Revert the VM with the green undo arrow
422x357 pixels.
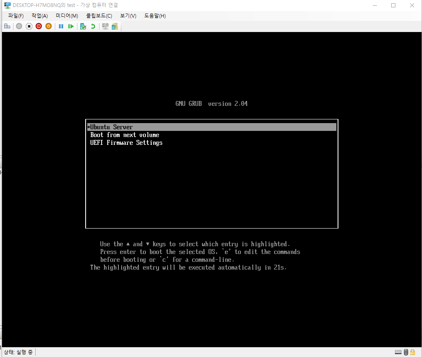(93, 26)
